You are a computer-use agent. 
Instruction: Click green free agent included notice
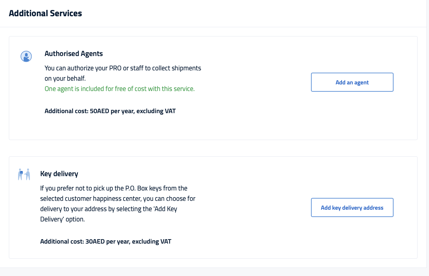[120, 89]
